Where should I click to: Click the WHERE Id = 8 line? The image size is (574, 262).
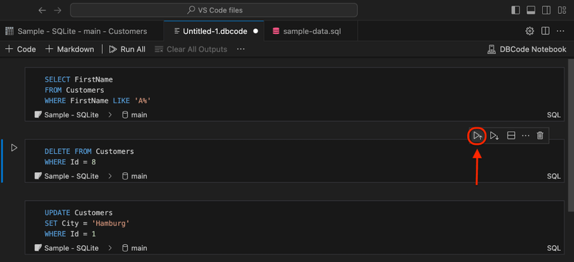(x=70, y=162)
